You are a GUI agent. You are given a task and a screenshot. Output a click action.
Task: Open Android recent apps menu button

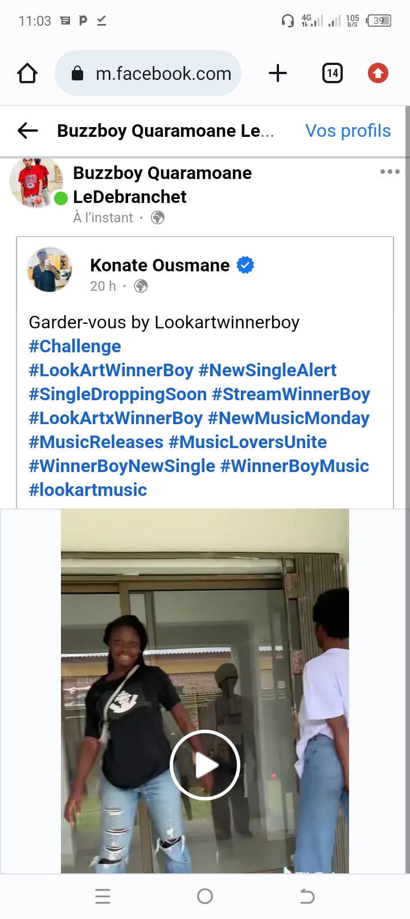tap(102, 897)
